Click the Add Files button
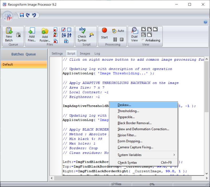Image resolution: width=210 pixels, height=187 pixels. coord(32,35)
